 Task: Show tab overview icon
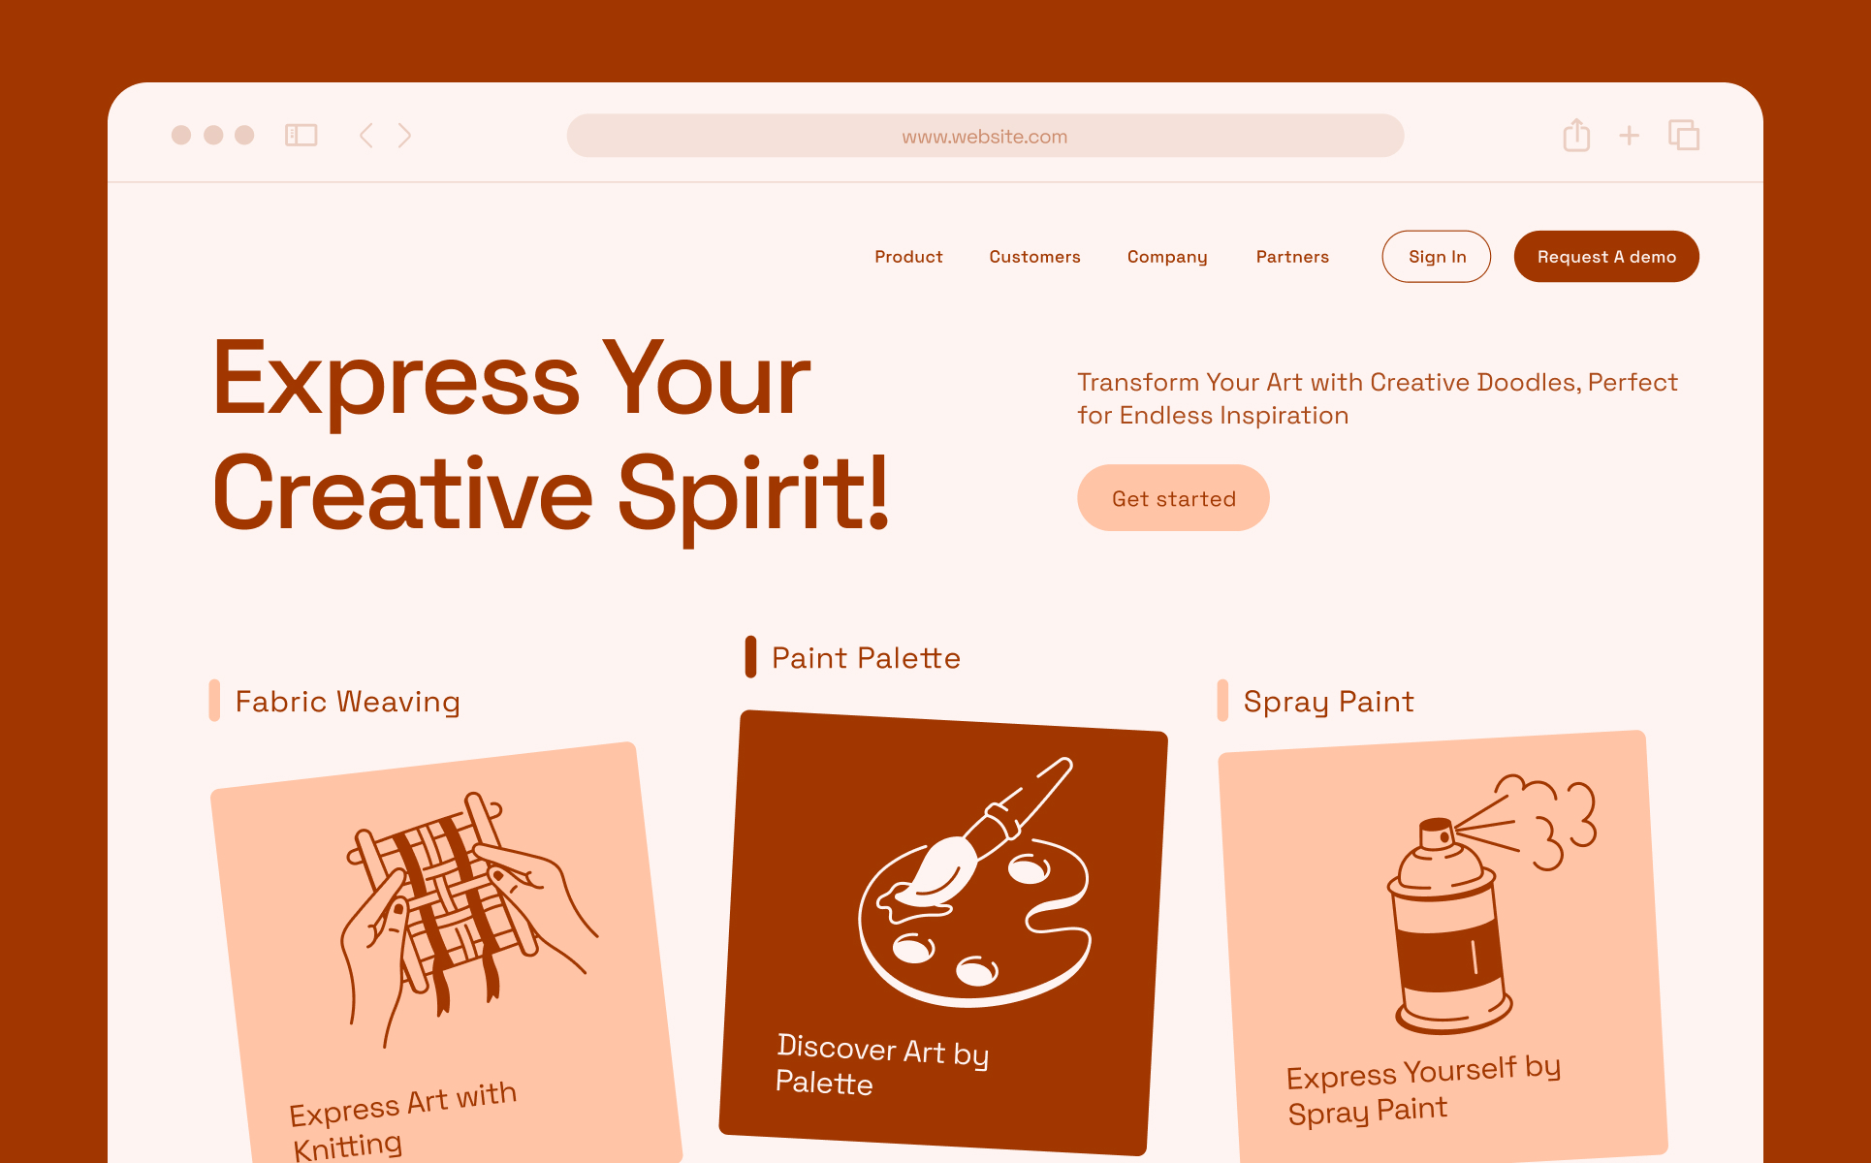[1684, 135]
